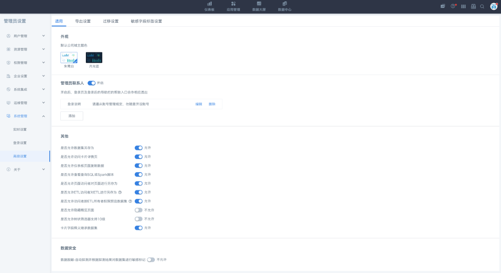Turn off 是否允许数据集另存为 switch

[x=138, y=148]
